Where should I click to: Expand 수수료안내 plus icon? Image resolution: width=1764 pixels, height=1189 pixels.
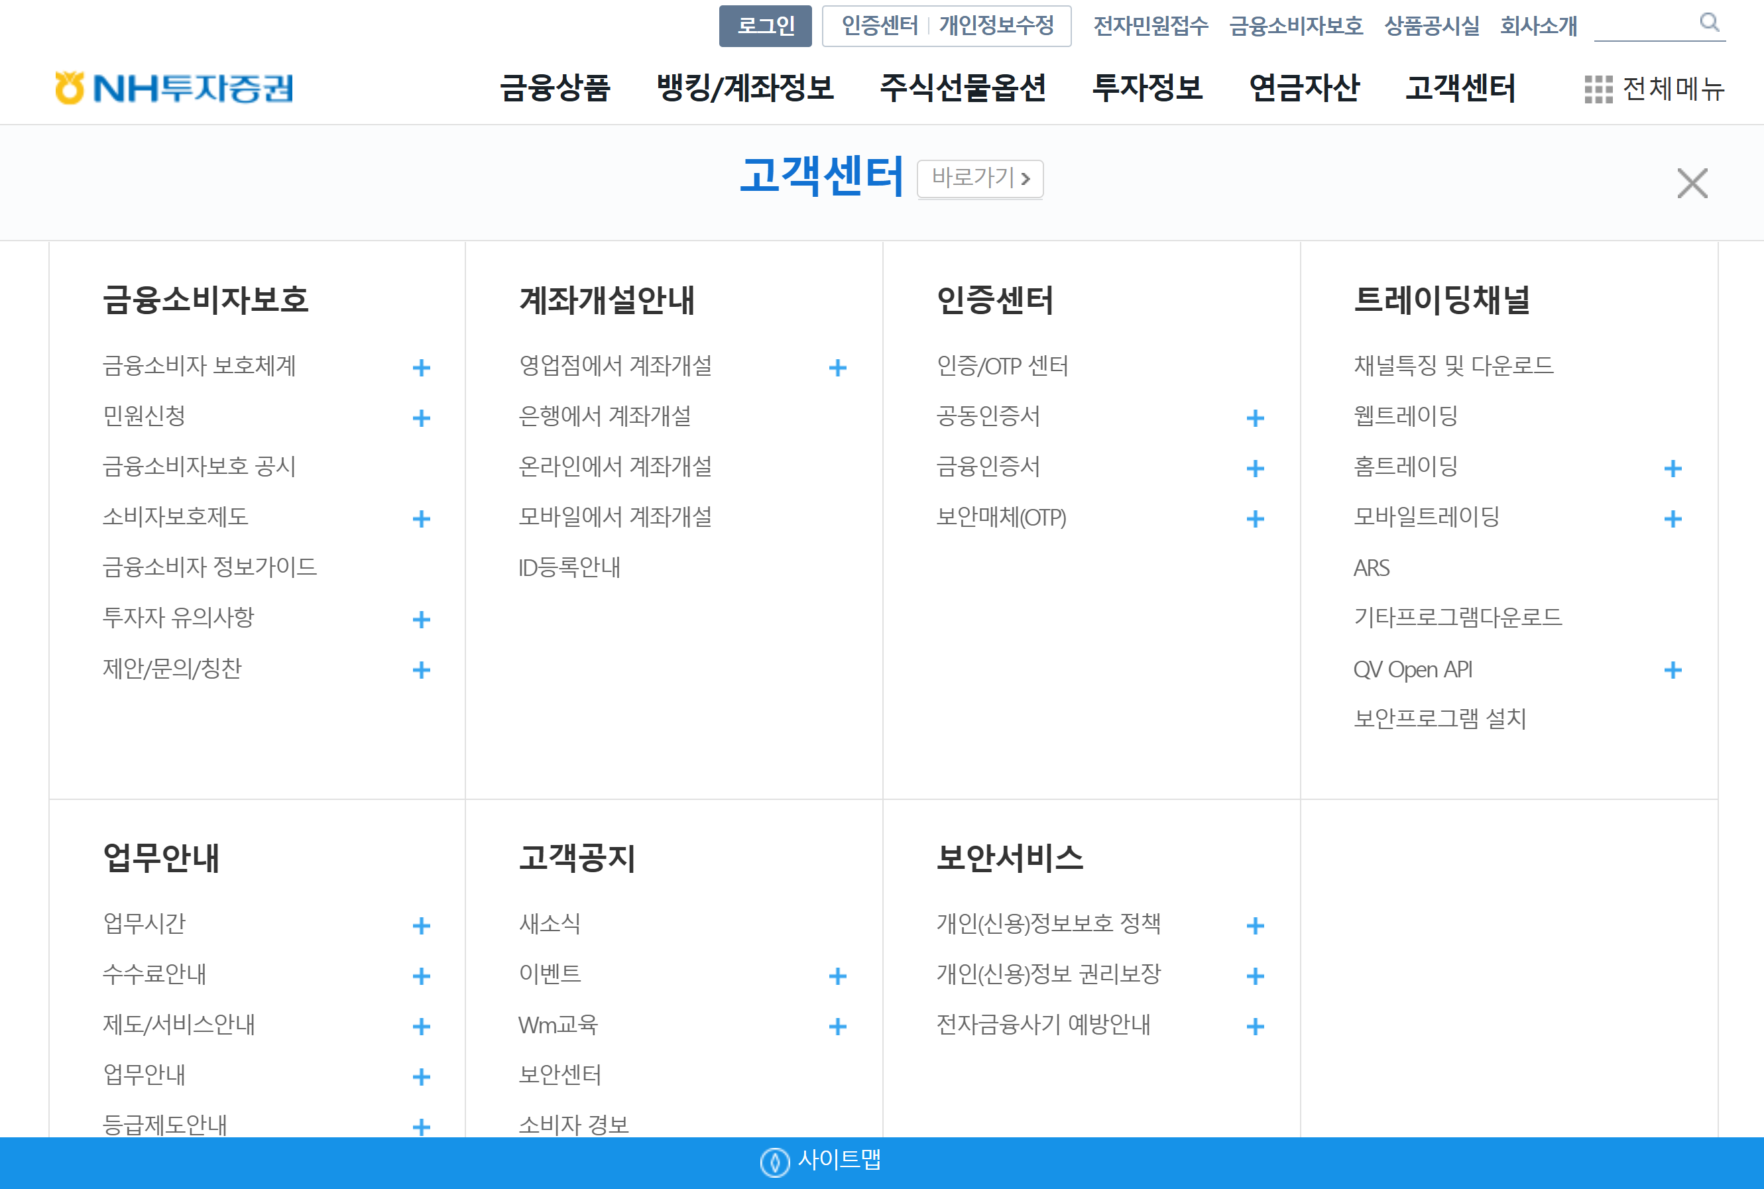point(421,976)
